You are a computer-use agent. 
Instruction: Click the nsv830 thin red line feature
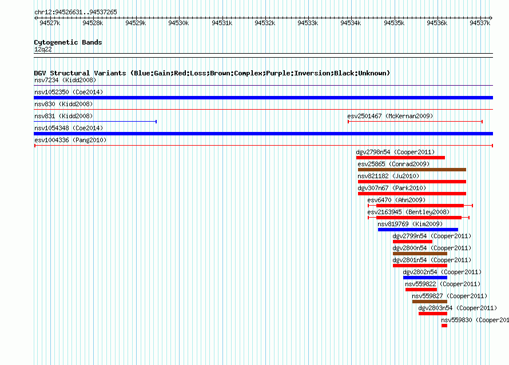[x=263, y=110]
